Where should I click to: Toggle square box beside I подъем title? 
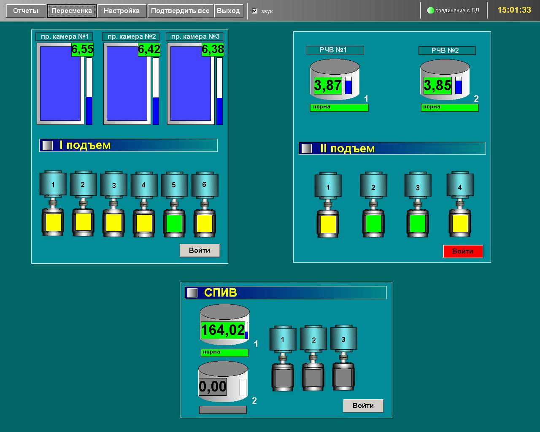(48, 145)
